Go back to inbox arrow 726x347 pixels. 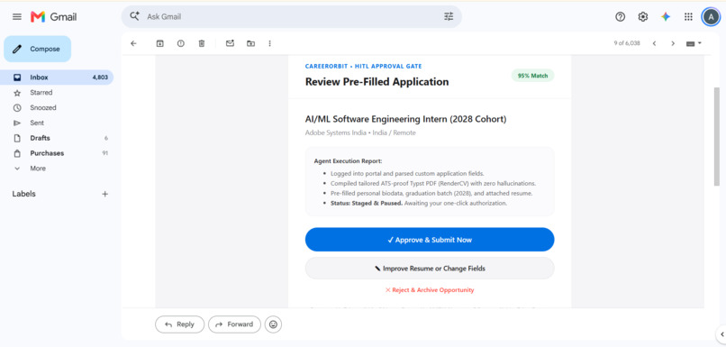pyautogui.click(x=134, y=43)
